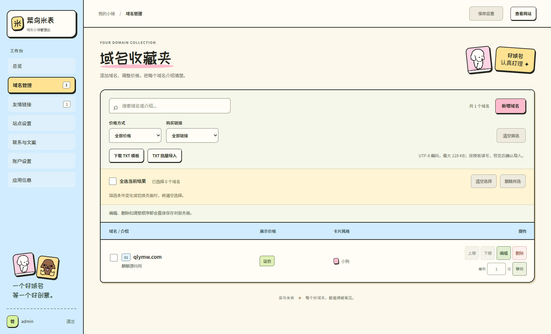Click 下移 for qlymw.com
This screenshot has width=551, height=334.
[488, 253]
